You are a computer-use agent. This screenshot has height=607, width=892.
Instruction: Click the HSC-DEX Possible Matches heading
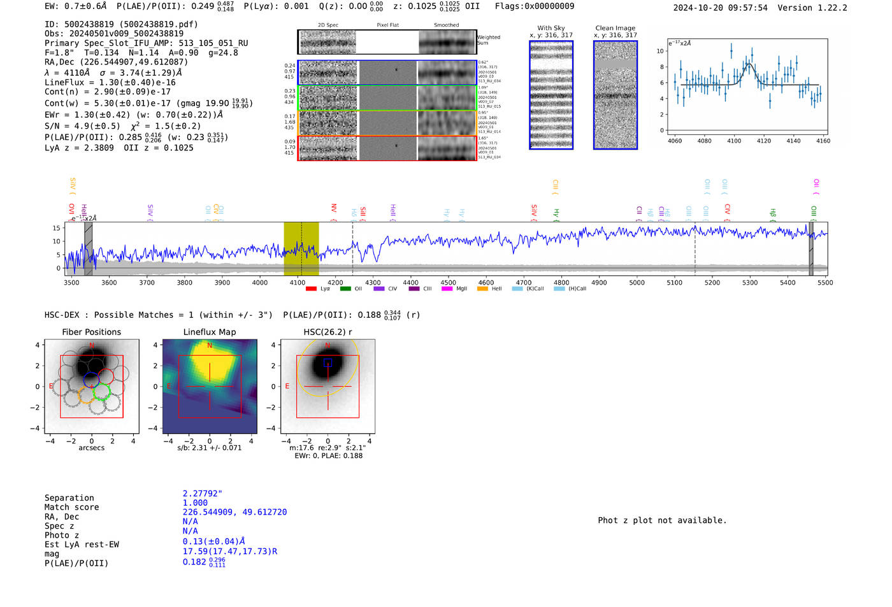tap(159, 315)
